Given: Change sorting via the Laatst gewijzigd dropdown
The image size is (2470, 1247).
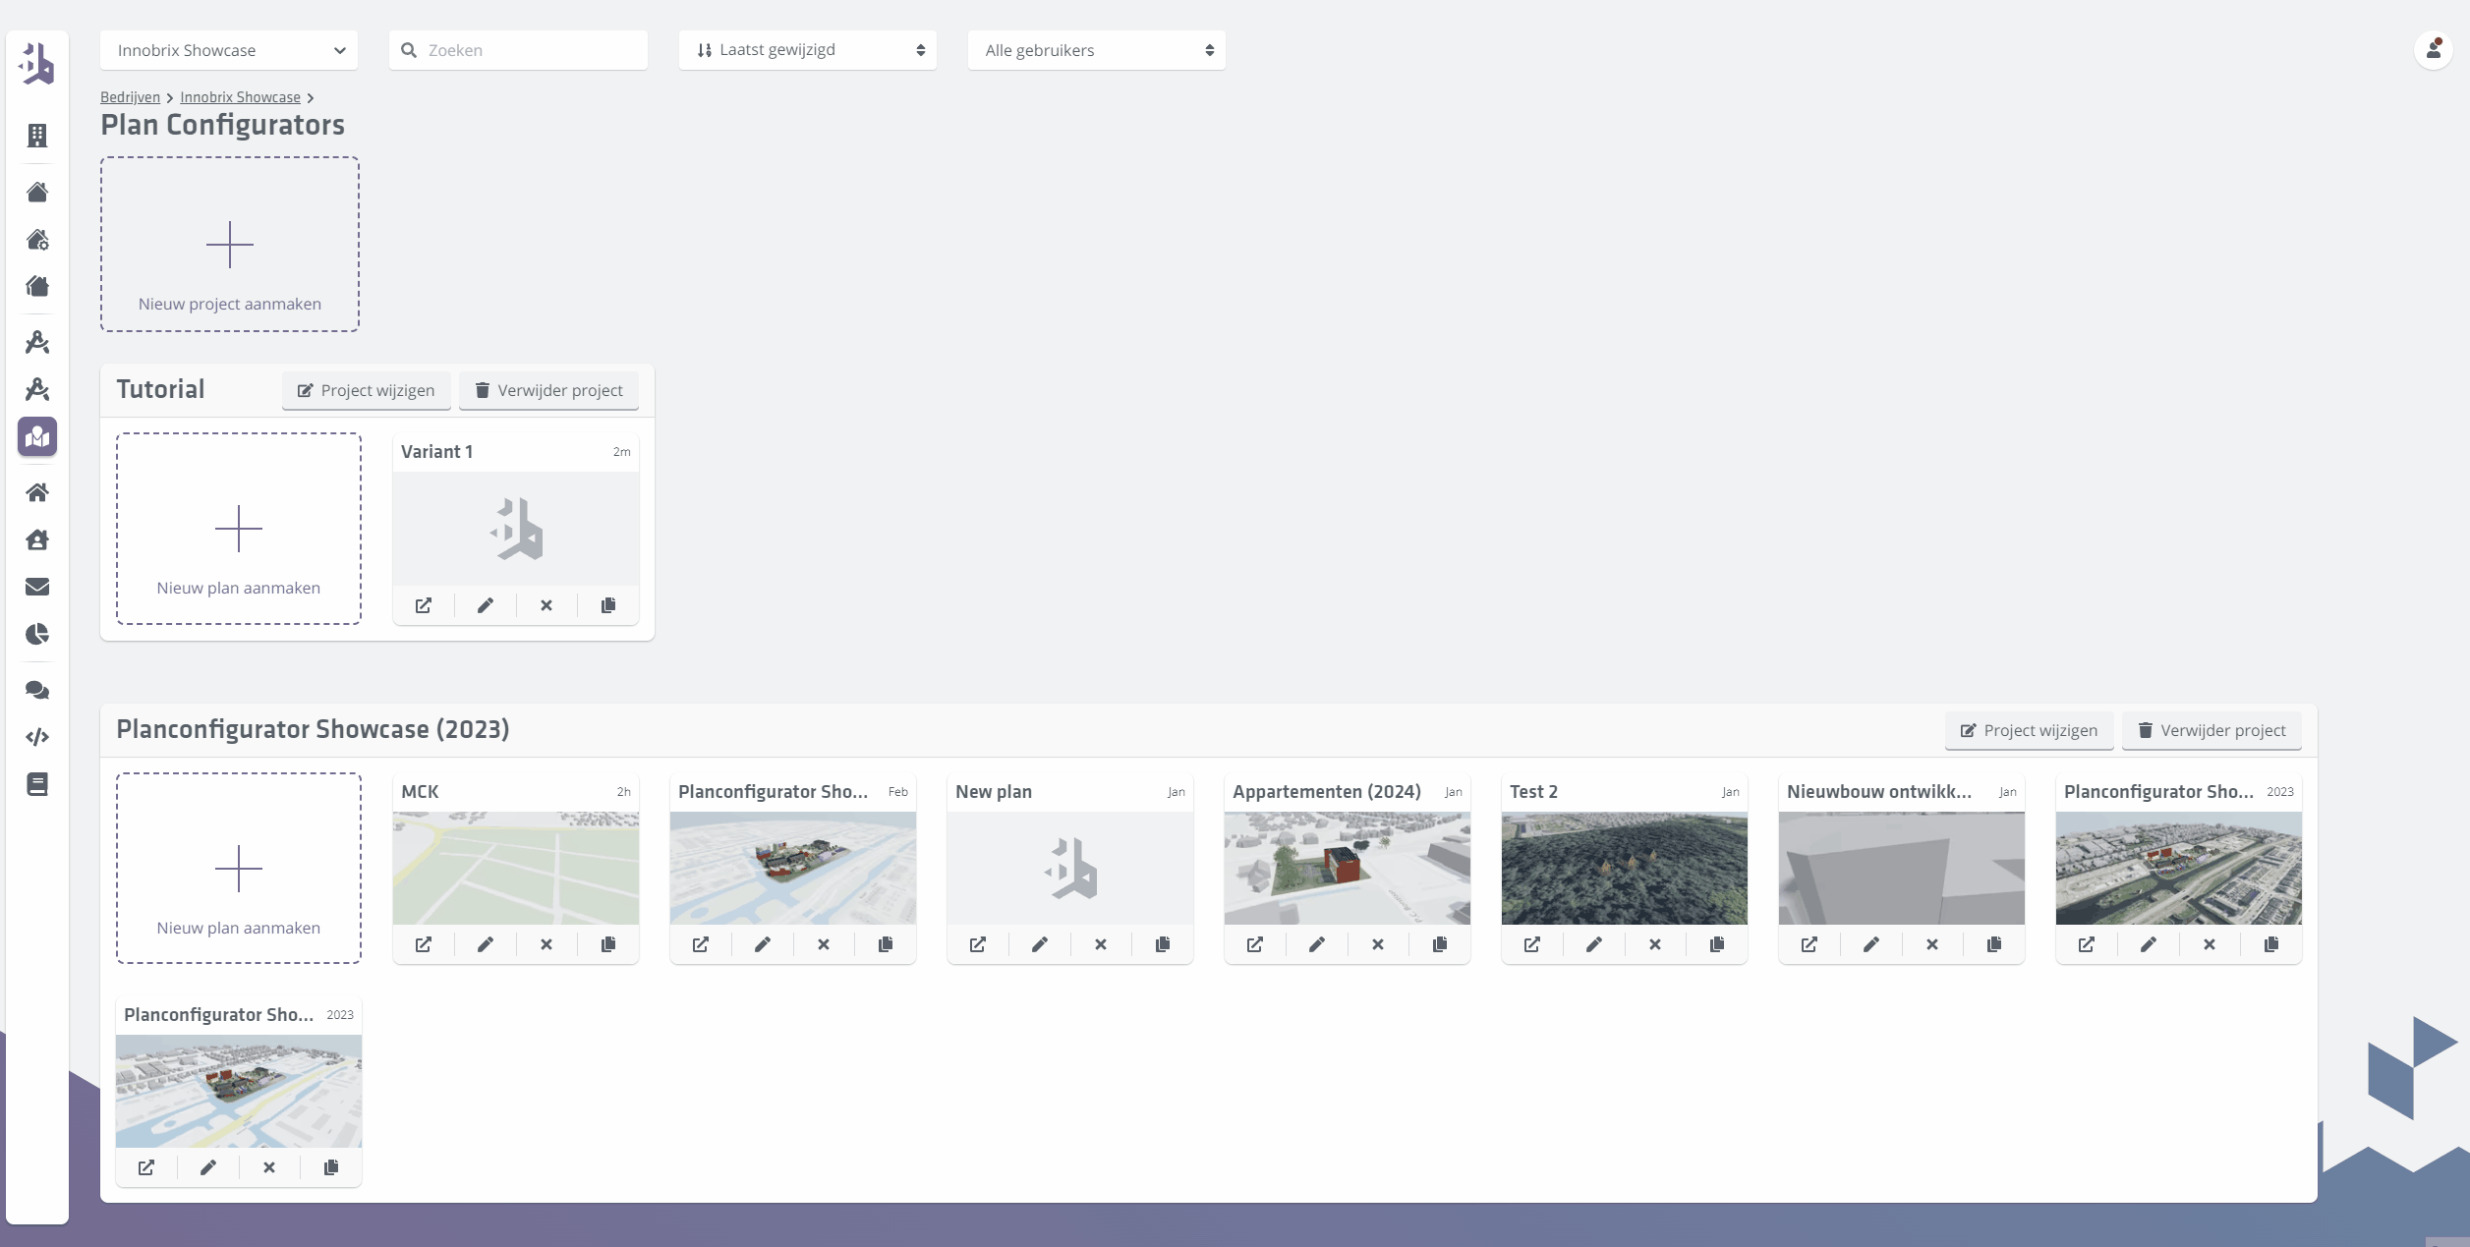Looking at the screenshot, I should [x=806, y=49].
